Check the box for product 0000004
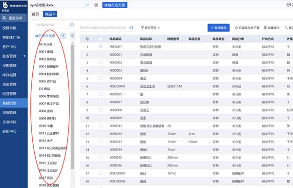The width and height of the screenshot is (293, 188). pyautogui.click(x=101, y=78)
